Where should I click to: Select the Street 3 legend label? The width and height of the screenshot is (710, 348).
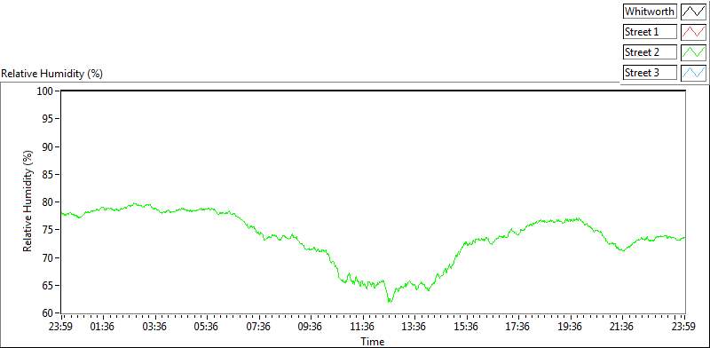pyautogui.click(x=650, y=72)
